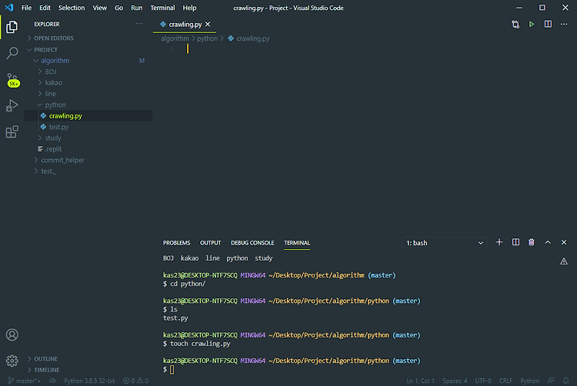Select the TERMINAL panel tab
The image size is (577, 386).
pos(297,243)
